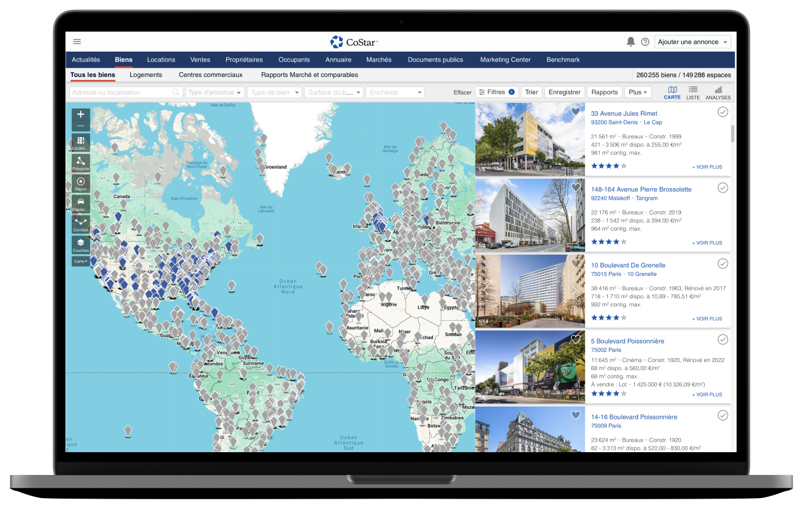Open the Couches layers panel
804x513 pixels.
(x=80, y=245)
